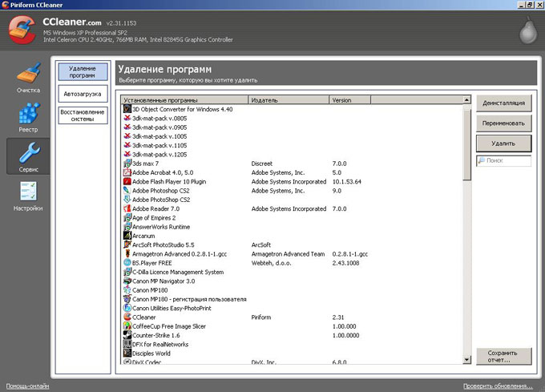The width and height of the screenshot is (545, 392).
Task: Select Canon MP Navigator 3.0 row
Action: (292, 281)
